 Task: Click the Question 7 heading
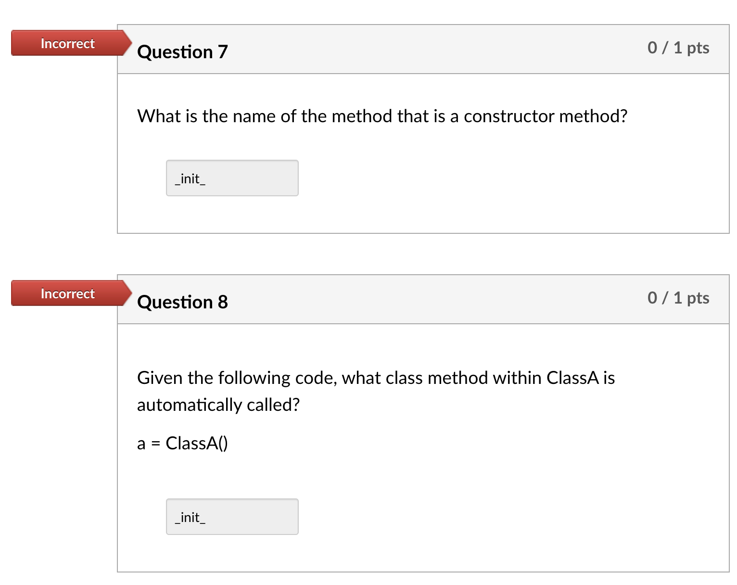(183, 52)
